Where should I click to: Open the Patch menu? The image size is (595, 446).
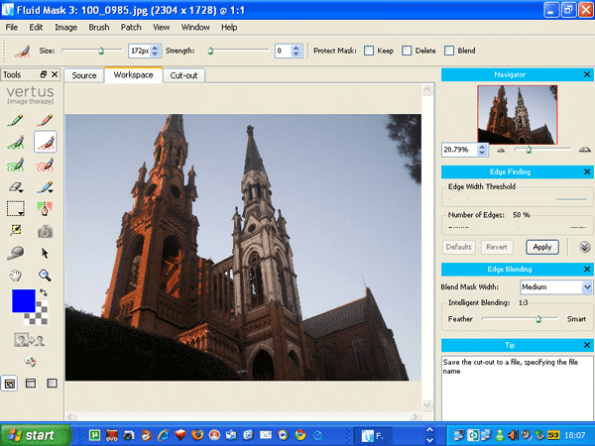(x=131, y=27)
